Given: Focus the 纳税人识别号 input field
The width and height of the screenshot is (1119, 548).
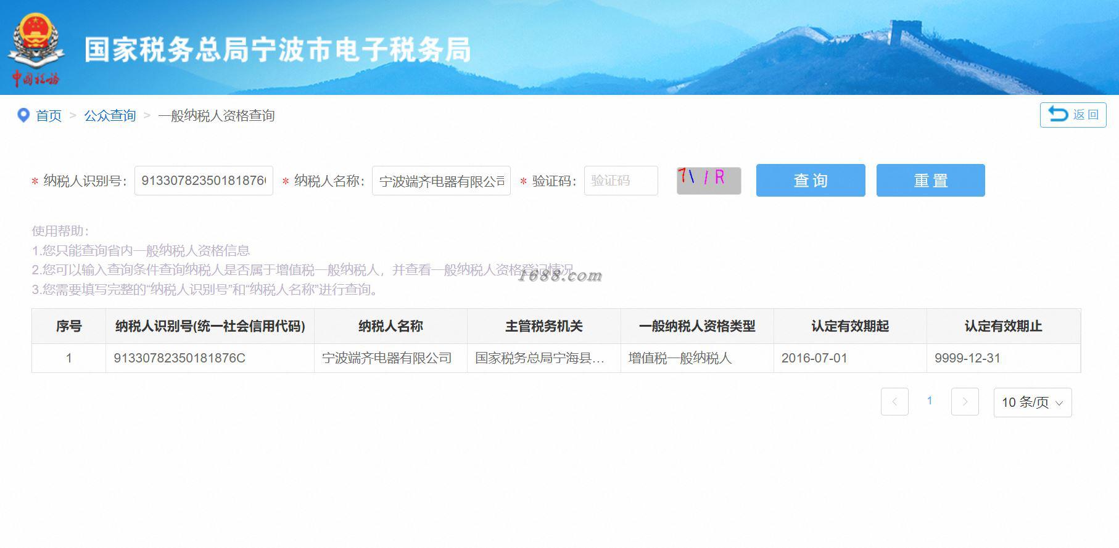Looking at the screenshot, I should (204, 181).
